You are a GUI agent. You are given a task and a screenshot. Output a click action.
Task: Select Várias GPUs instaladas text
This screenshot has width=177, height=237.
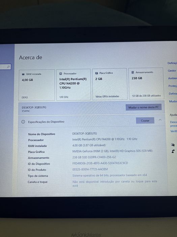click(107, 96)
